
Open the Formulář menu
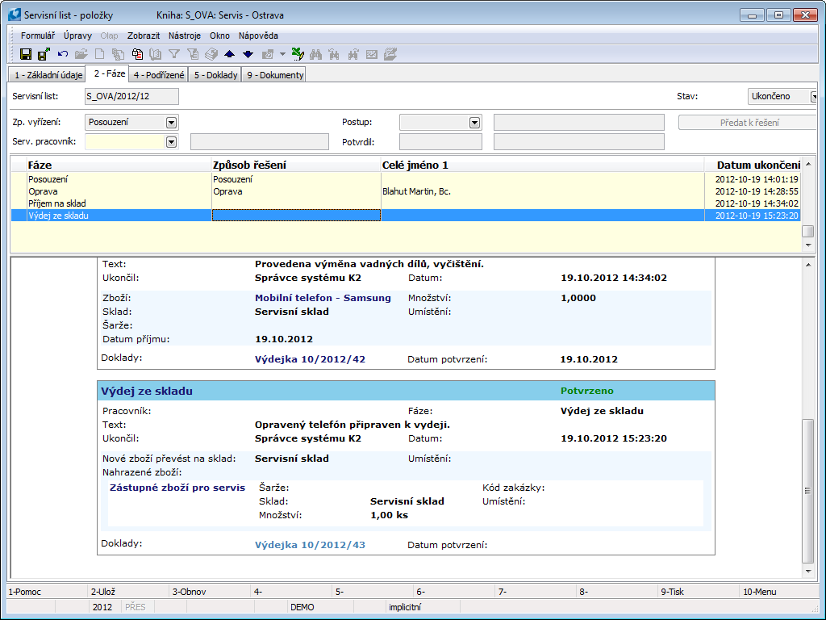38,36
